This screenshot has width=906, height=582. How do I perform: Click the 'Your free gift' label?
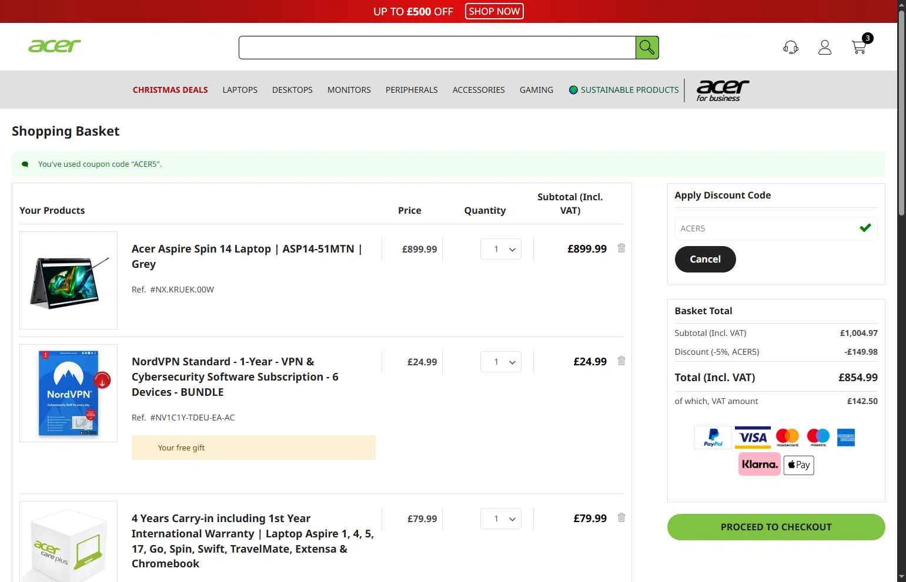click(x=181, y=448)
